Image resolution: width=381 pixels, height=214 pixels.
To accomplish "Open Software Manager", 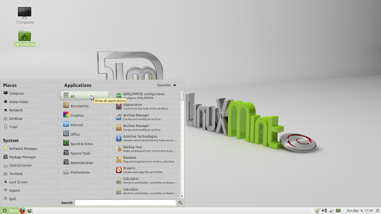I will [20, 149].
